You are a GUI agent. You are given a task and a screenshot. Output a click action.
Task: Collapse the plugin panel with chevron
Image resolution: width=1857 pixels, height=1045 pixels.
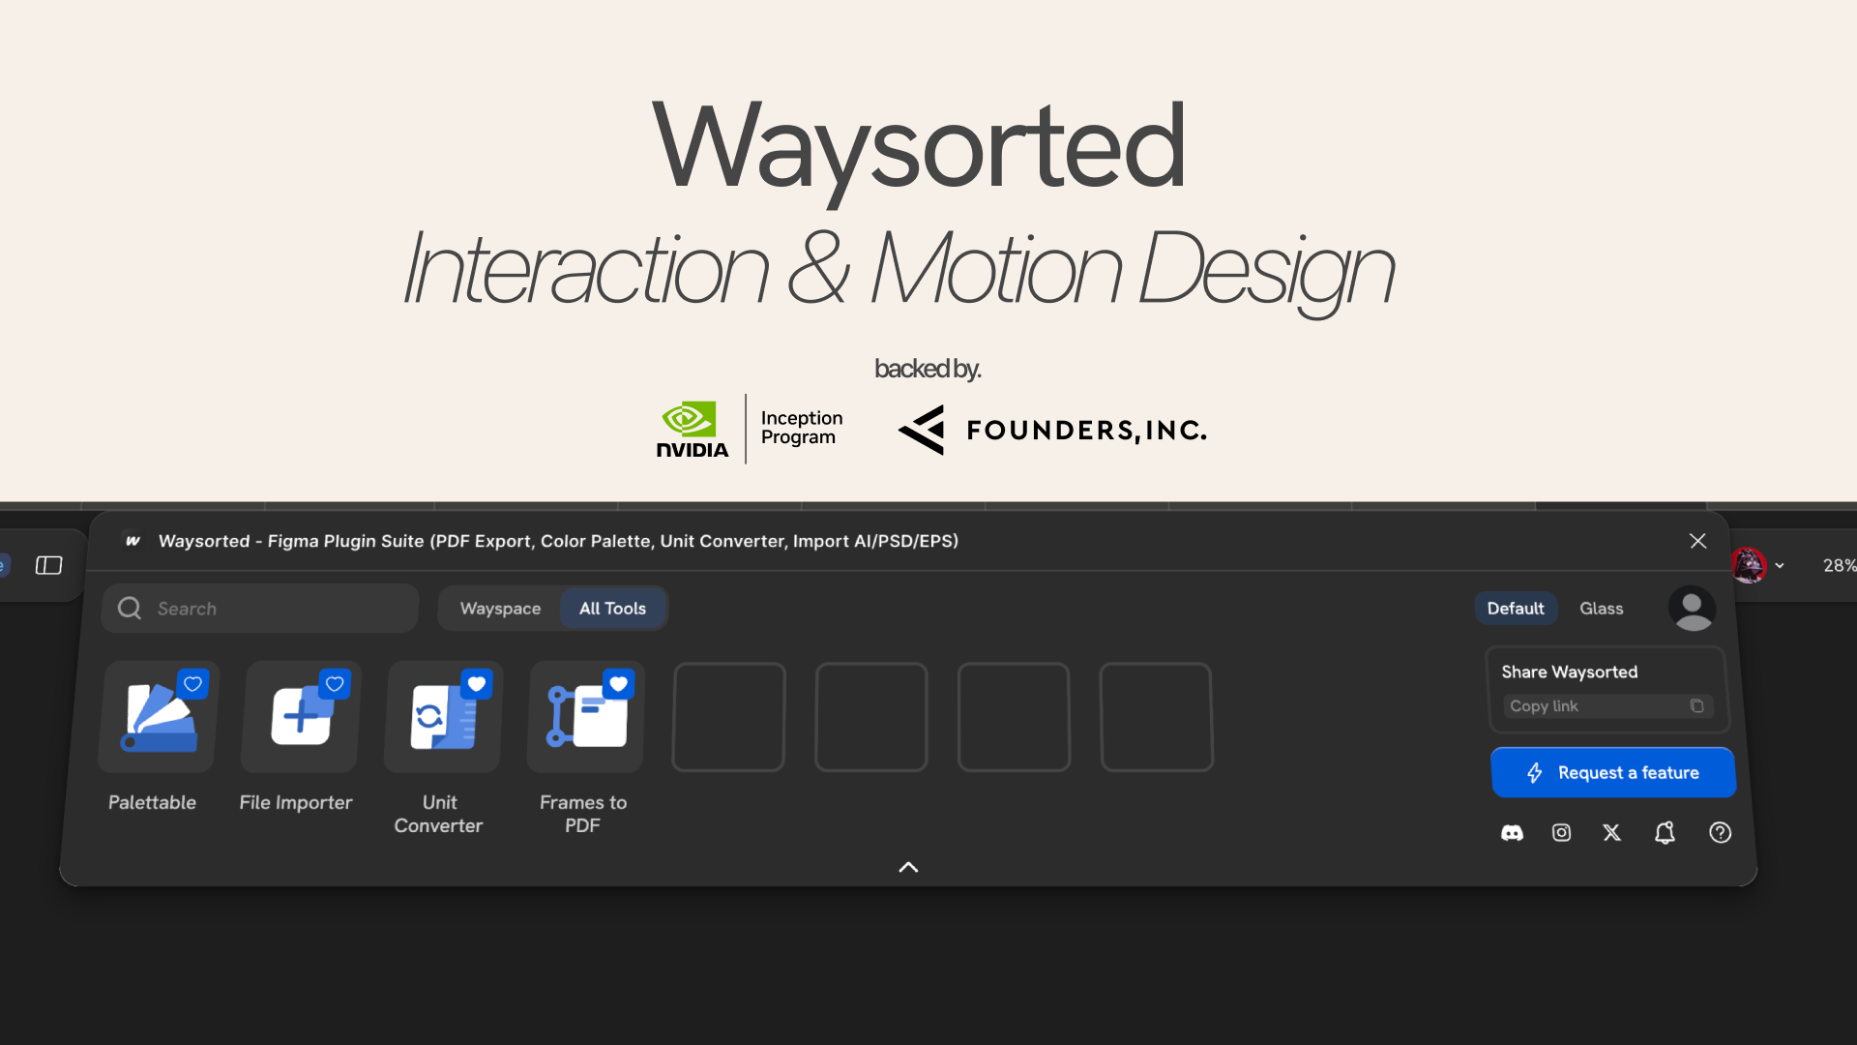pos(908,867)
